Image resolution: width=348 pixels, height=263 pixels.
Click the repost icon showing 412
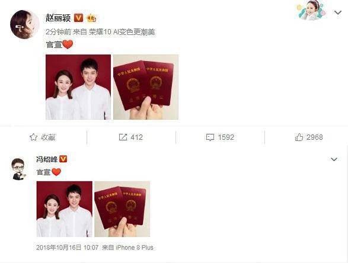[123, 137]
